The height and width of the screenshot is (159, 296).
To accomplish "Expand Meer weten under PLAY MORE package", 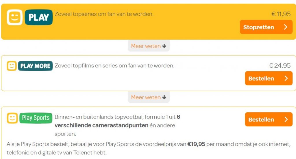I will tap(149, 97).
